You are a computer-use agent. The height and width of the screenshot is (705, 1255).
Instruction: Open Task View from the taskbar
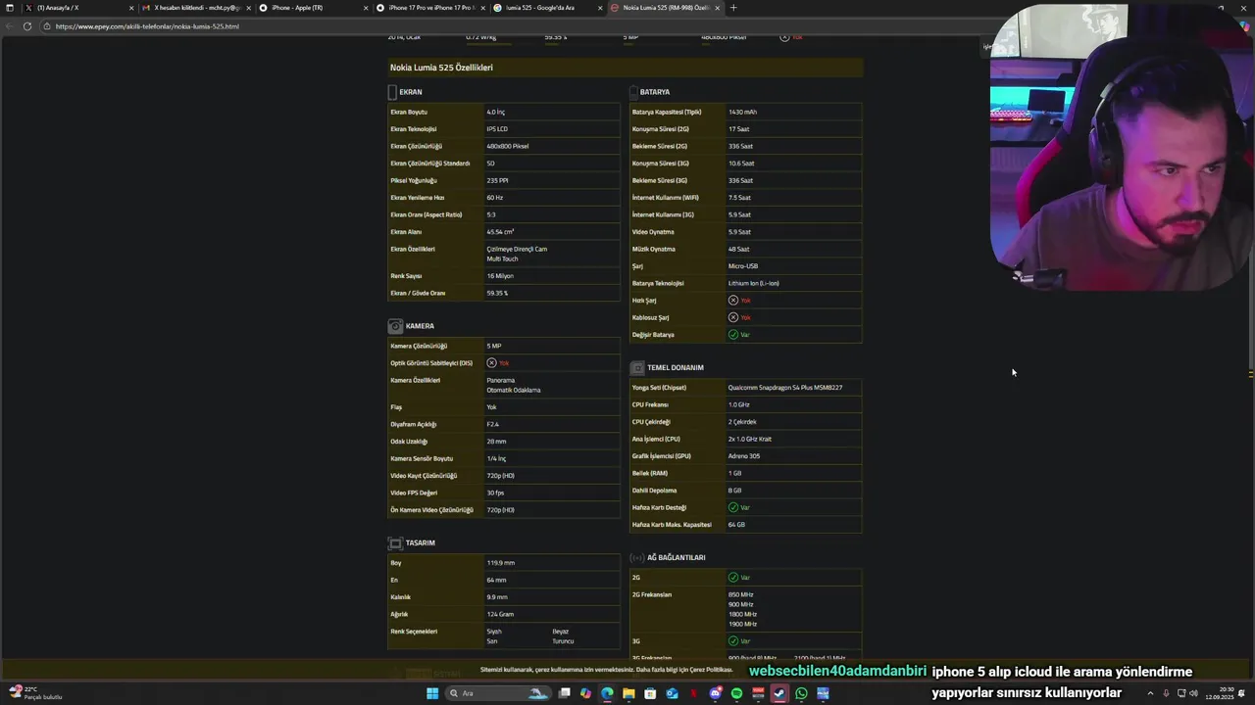[564, 693]
